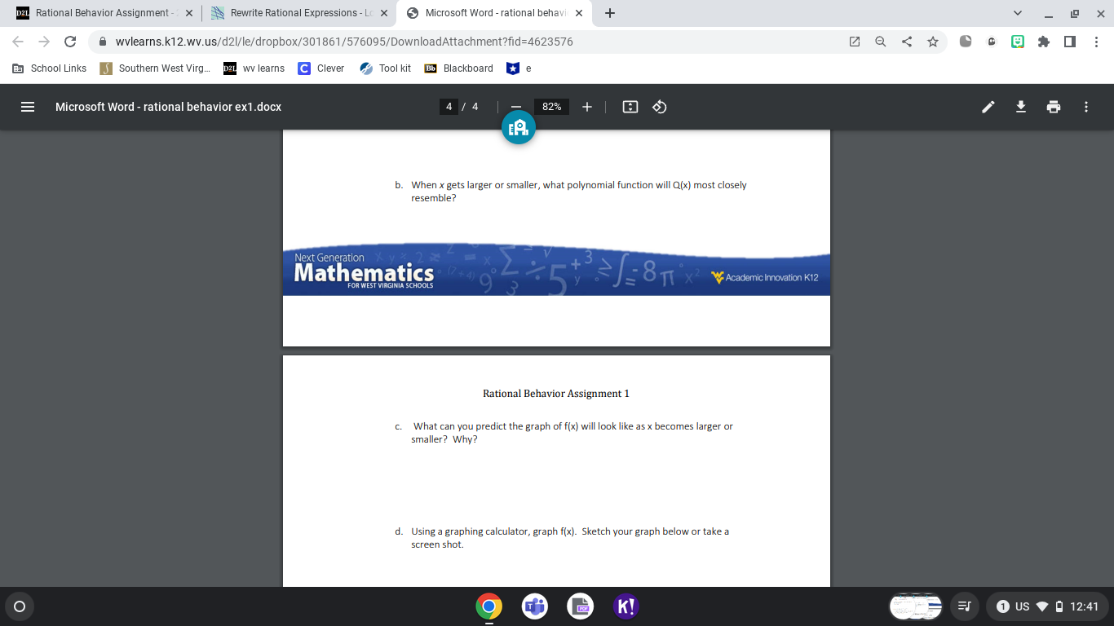Open the PDF viewer's more options menu
The height and width of the screenshot is (626, 1114).
click(1085, 106)
